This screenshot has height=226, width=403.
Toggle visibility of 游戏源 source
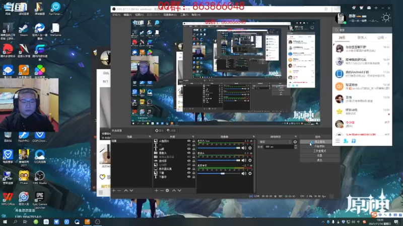coord(189,161)
